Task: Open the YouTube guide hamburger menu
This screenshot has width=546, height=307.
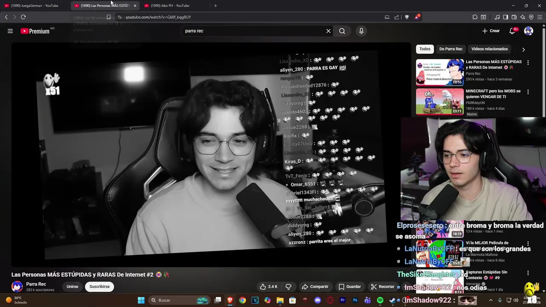Action: (x=10, y=31)
